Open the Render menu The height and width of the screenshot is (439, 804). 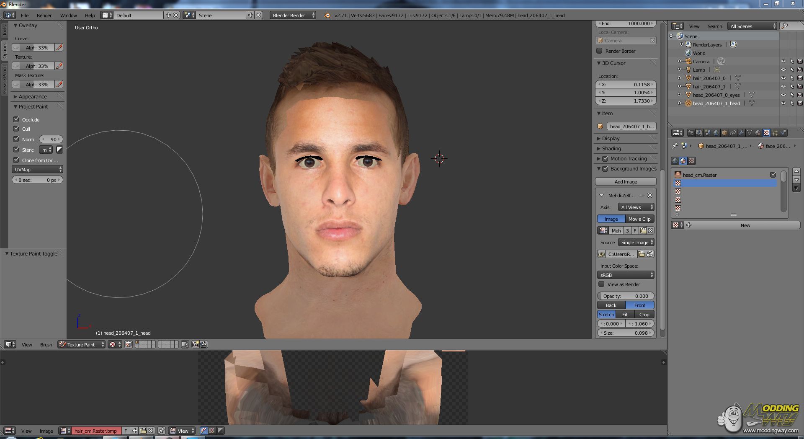(x=44, y=15)
